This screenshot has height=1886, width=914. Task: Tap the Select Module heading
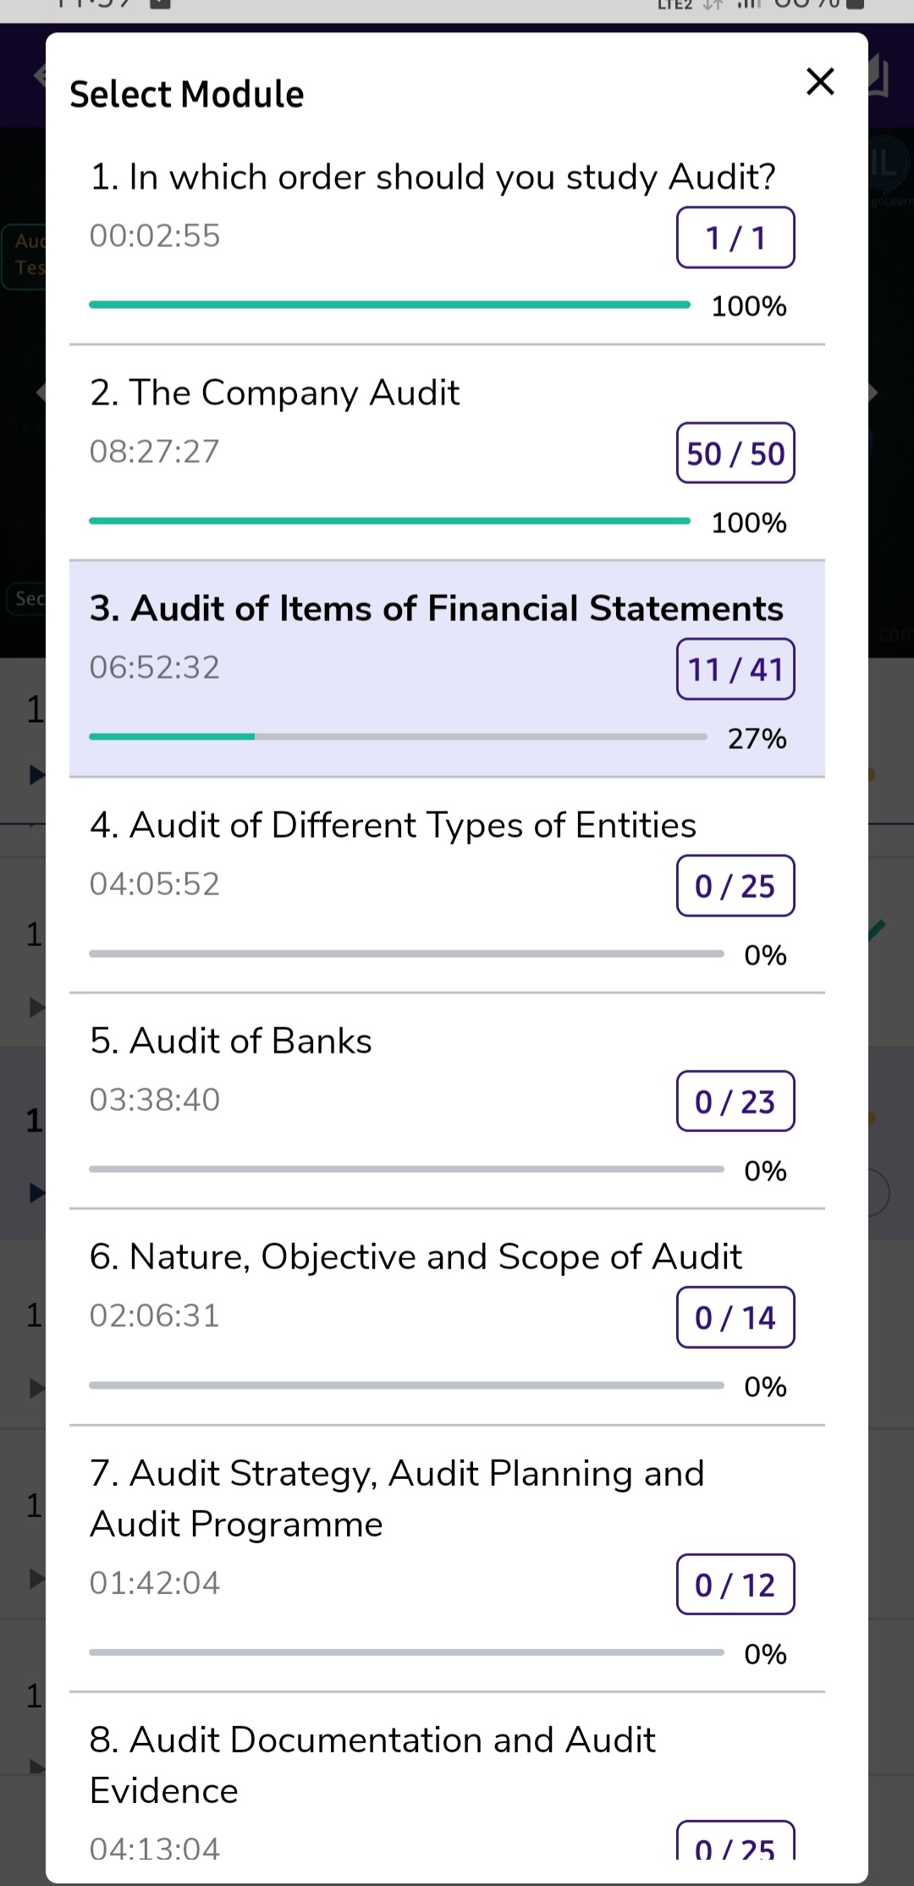tap(187, 94)
